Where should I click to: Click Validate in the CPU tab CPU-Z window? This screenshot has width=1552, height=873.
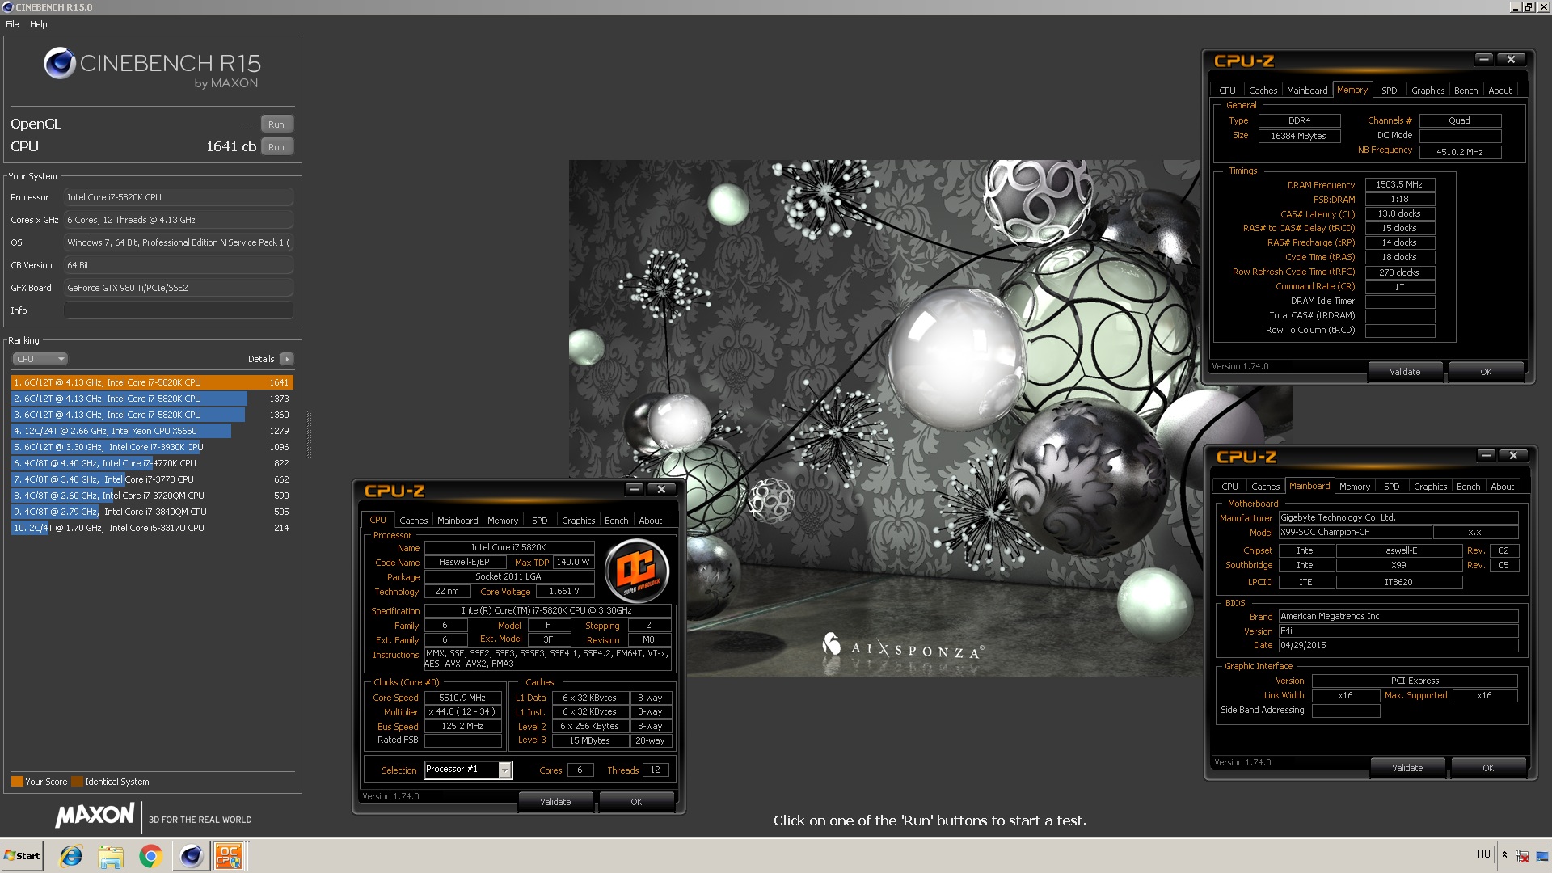pos(555,802)
